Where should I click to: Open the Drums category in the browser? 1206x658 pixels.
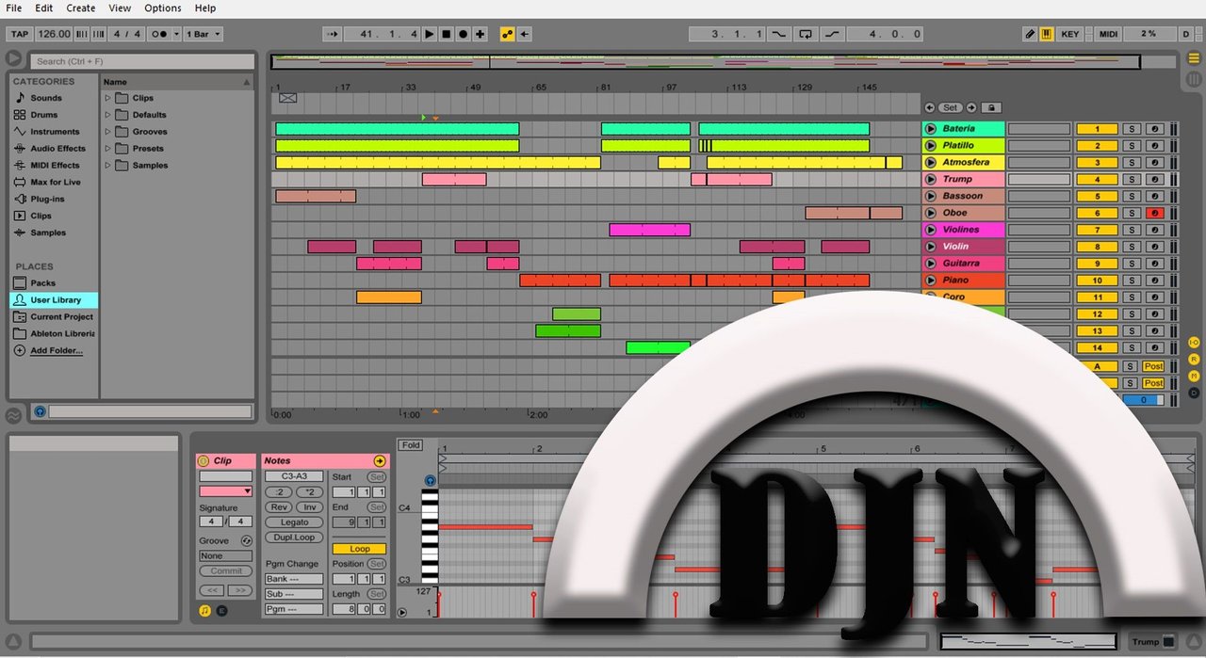click(43, 115)
